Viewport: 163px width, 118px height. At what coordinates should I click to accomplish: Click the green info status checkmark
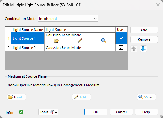coord(21,112)
